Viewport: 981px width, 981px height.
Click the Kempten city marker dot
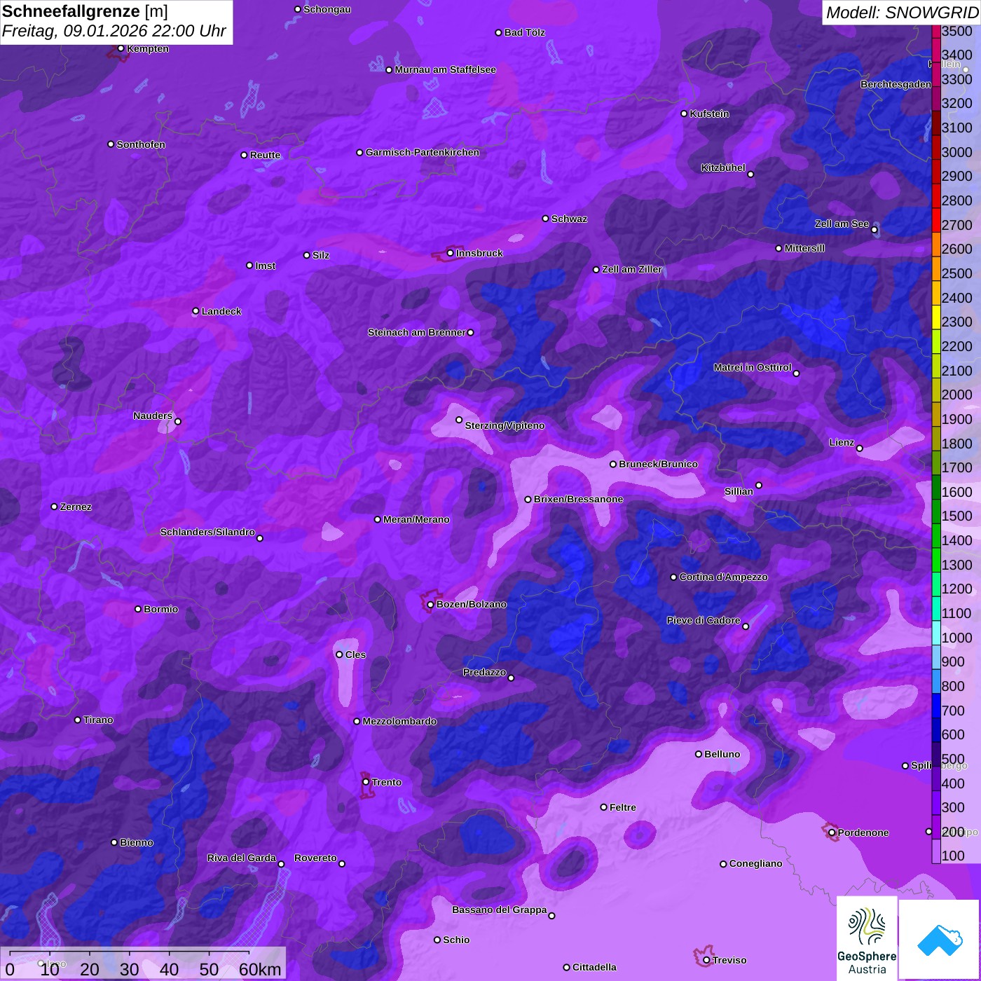click(x=121, y=48)
